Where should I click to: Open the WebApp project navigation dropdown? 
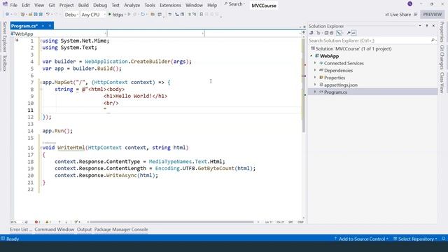coord(59,34)
